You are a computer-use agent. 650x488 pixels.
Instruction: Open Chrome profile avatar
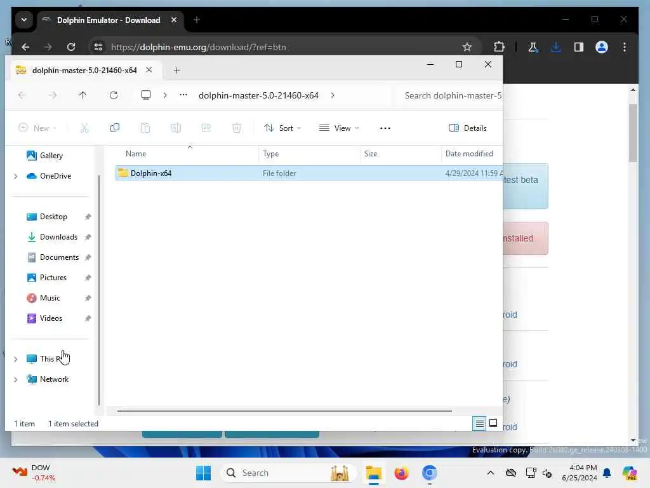[x=602, y=47]
